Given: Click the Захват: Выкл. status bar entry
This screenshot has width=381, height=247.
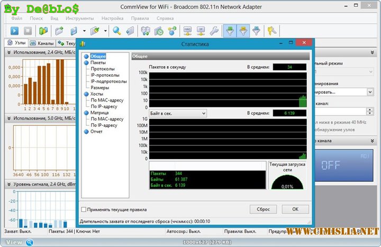Looking at the screenshot, I should [x=18, y=232].
